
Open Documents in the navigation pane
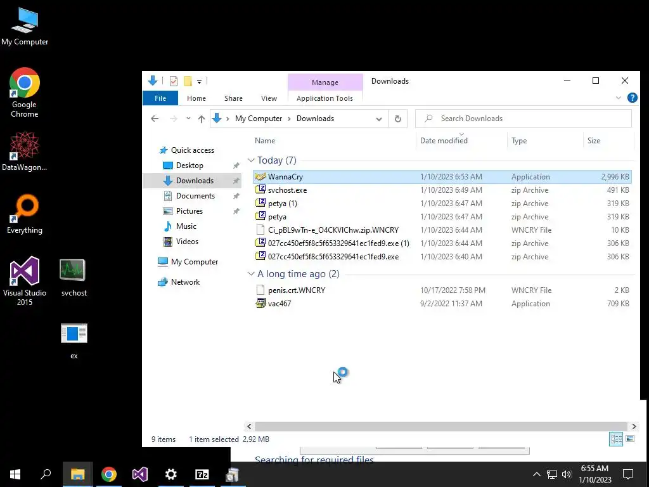click(195, 195)
